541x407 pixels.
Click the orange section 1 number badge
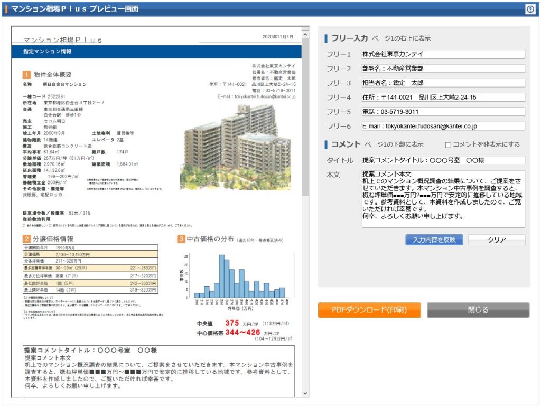[26, 75]
